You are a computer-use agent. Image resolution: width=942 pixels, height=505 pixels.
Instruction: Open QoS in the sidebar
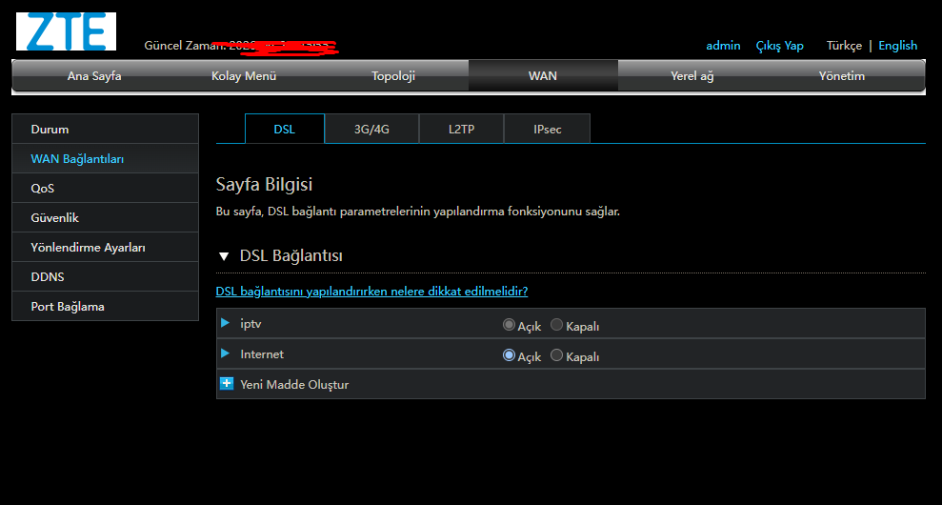(x=105, y=188)
